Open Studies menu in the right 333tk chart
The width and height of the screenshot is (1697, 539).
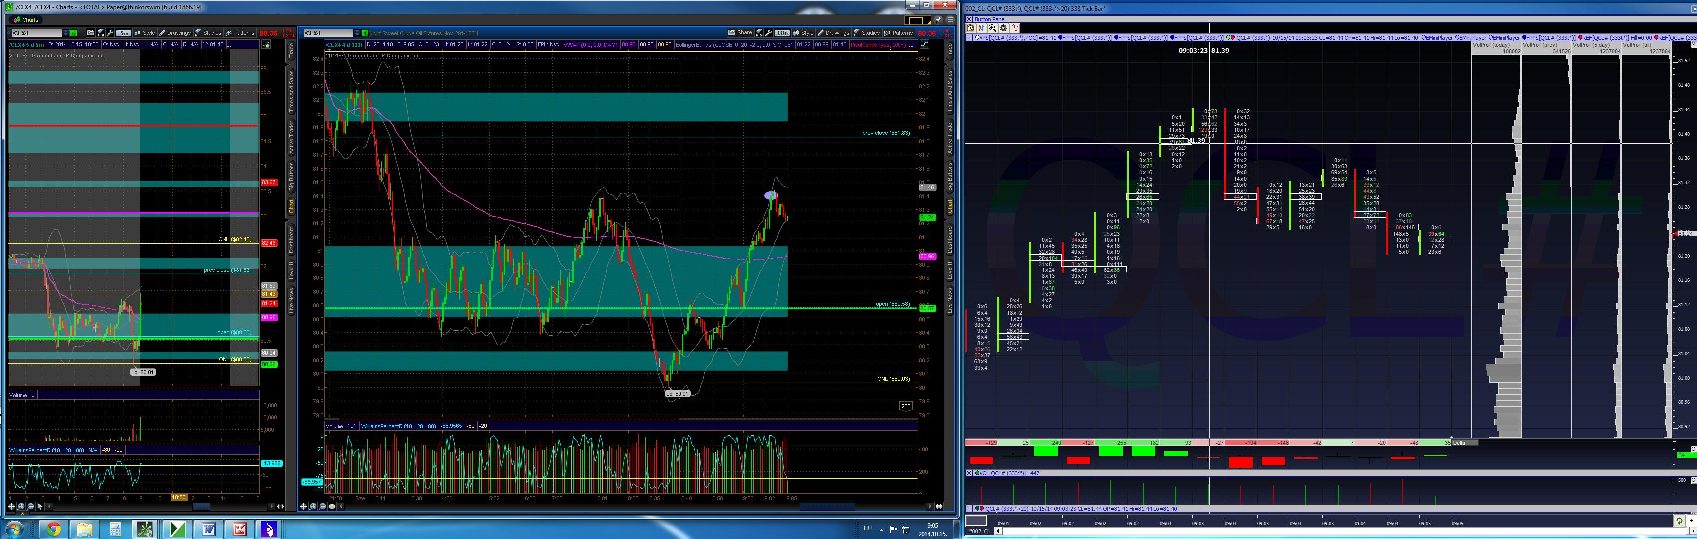[866, 33]
